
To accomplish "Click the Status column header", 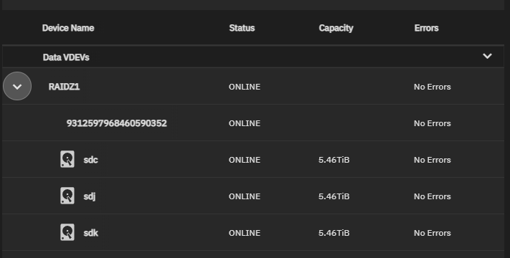I will pos(242,28).
